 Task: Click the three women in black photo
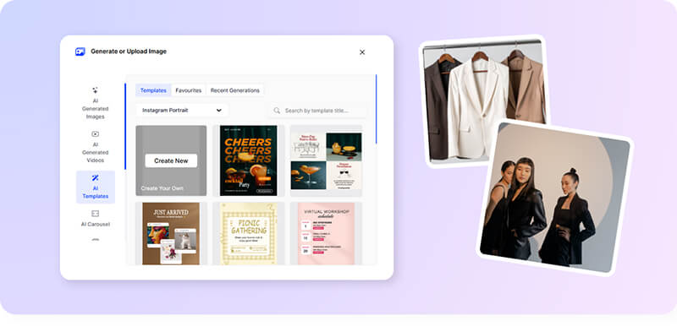pyautogui.click(x=554, y=198)
